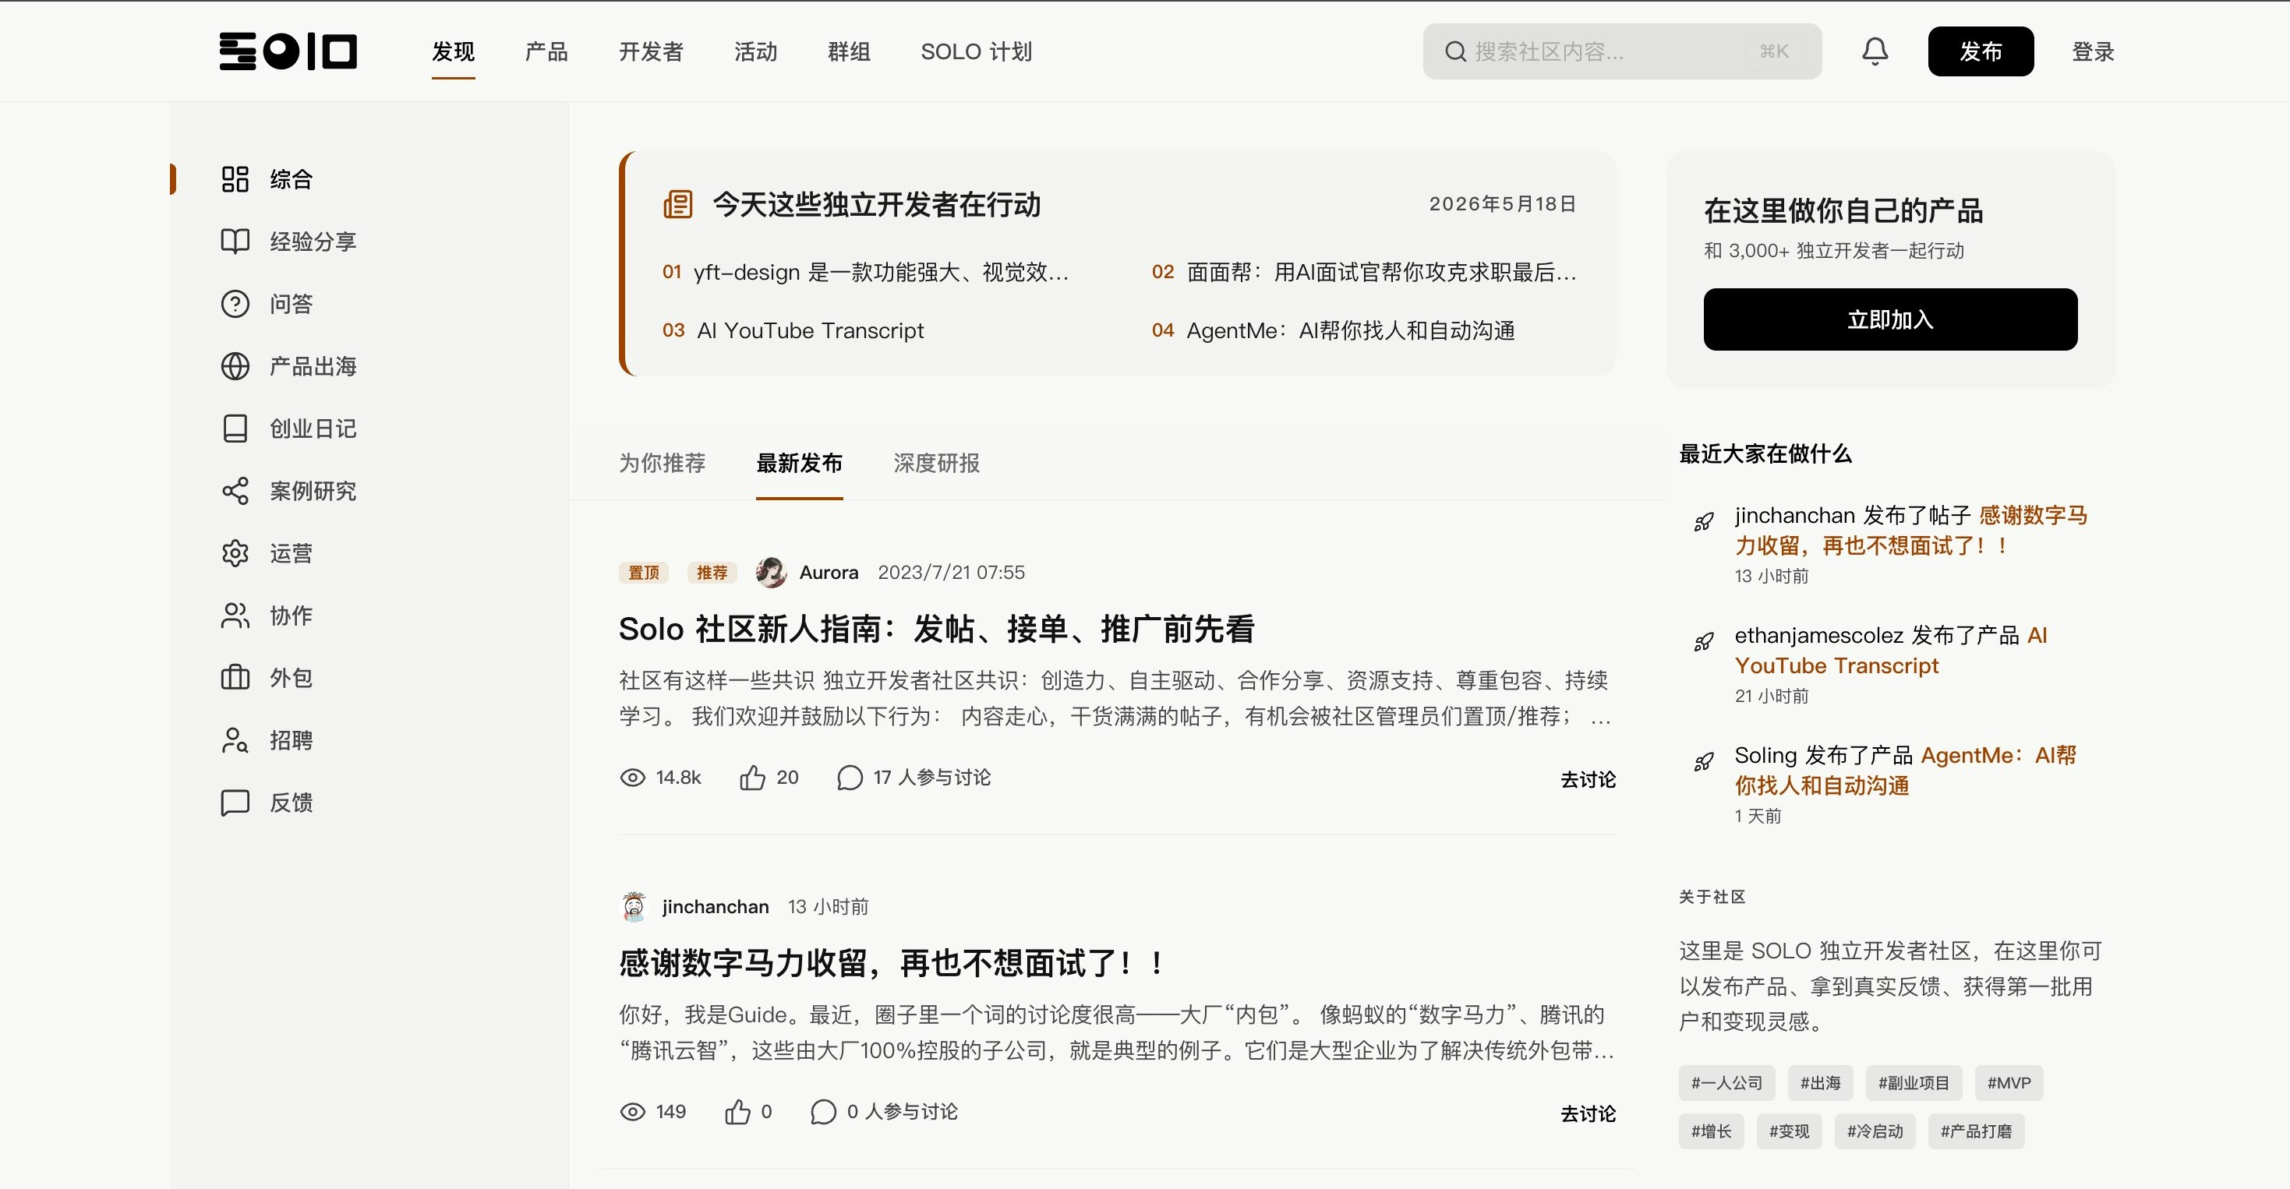This screenshot has width=2290, height=1189.
Task: Click the 推荐 badge on Aurora's post
Action: [712, 572]
